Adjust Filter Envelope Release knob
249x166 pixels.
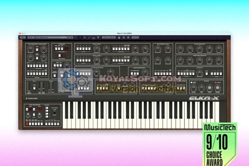point(209,49)
